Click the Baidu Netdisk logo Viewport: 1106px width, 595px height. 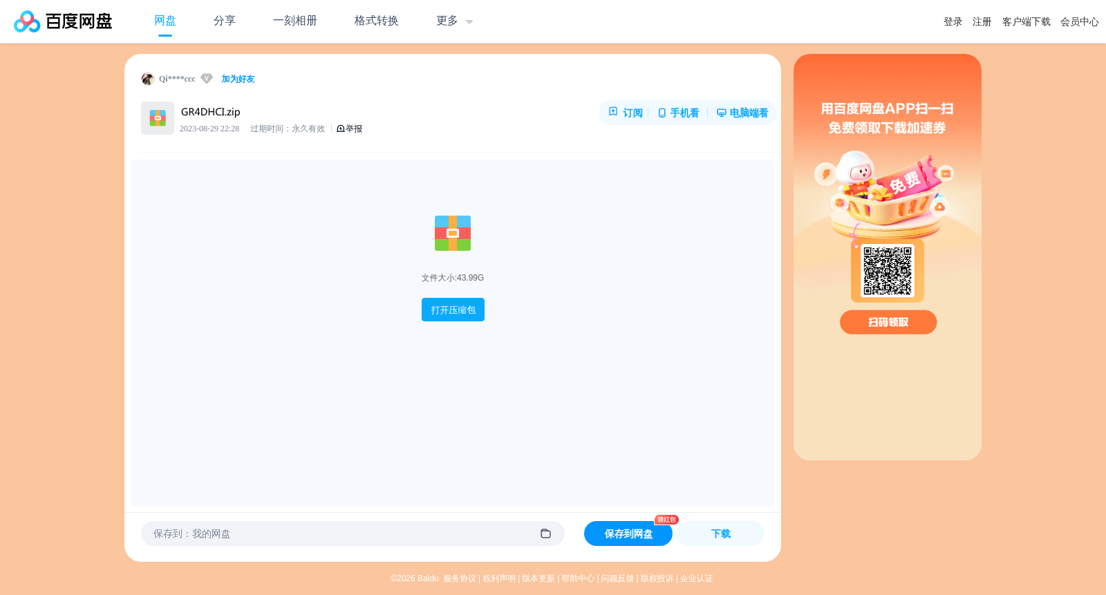tap(63, 21)
